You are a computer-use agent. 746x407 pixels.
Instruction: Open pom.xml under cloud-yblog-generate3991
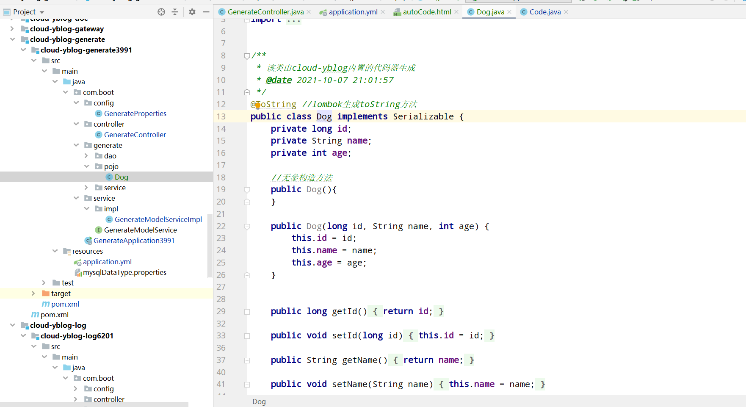[65, 304]
